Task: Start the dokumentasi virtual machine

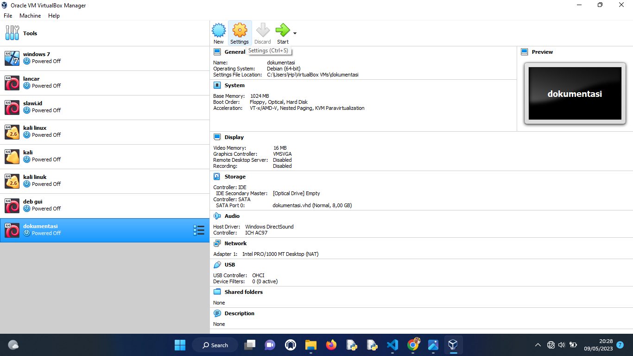Action: (x=283, y=33)
